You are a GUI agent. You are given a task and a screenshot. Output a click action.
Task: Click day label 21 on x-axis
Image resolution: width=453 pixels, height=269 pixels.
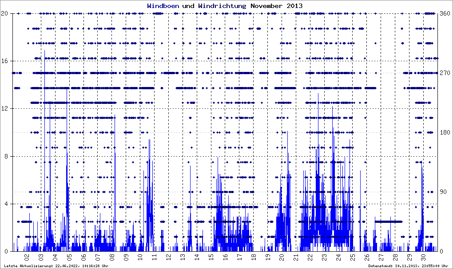click(x=296, y=257)
